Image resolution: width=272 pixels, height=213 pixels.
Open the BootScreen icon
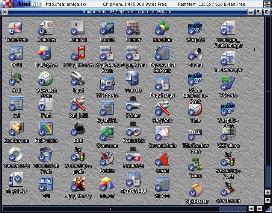tap(16, 129)
